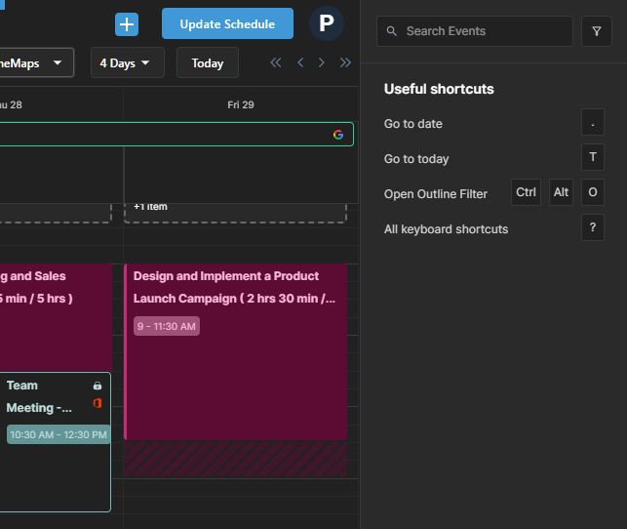Viewport: 627px width, 529px height.
Task: Click the Open Outline Filter label
Action: [x=436, y=194]
